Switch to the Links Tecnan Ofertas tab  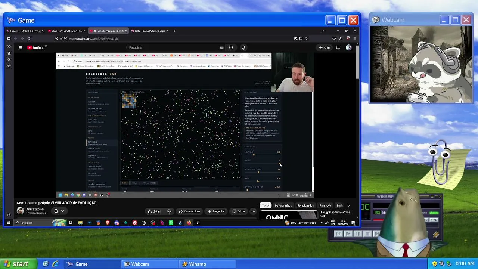[x=150, y=31]
